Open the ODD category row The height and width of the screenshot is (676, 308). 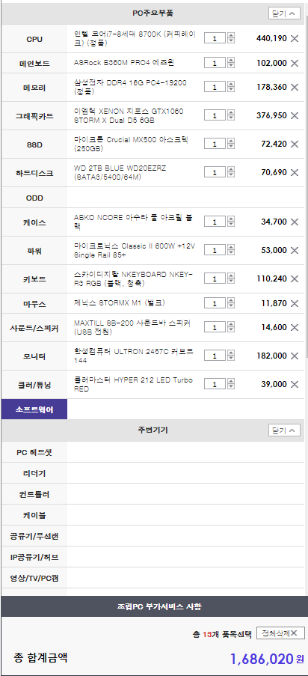click(34, 198)
